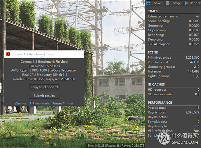Click the Rays/sample value 51.5

[196, 126]
